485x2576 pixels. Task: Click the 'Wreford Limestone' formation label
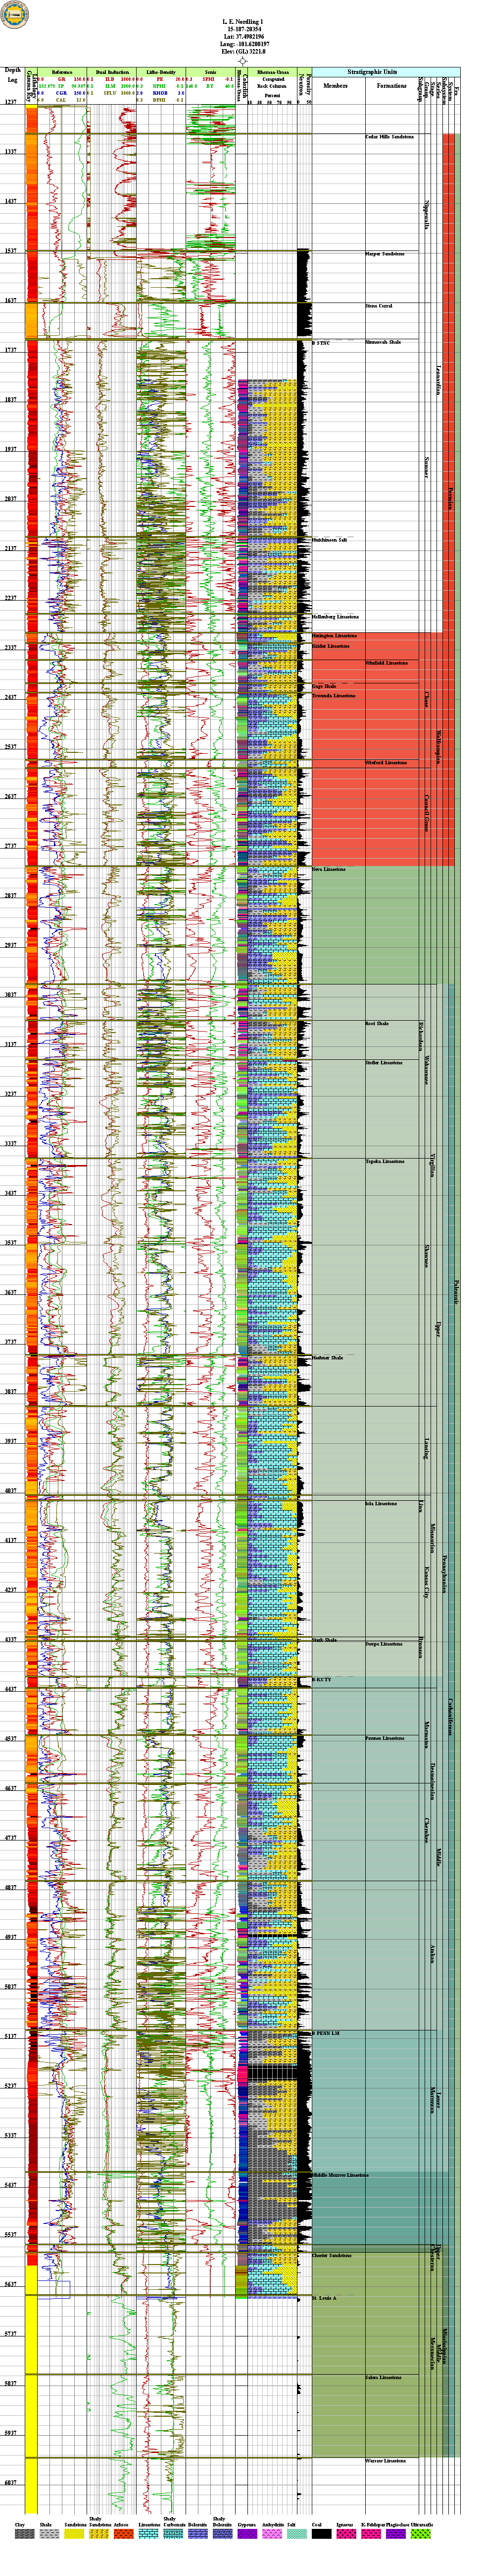[386, 763]
